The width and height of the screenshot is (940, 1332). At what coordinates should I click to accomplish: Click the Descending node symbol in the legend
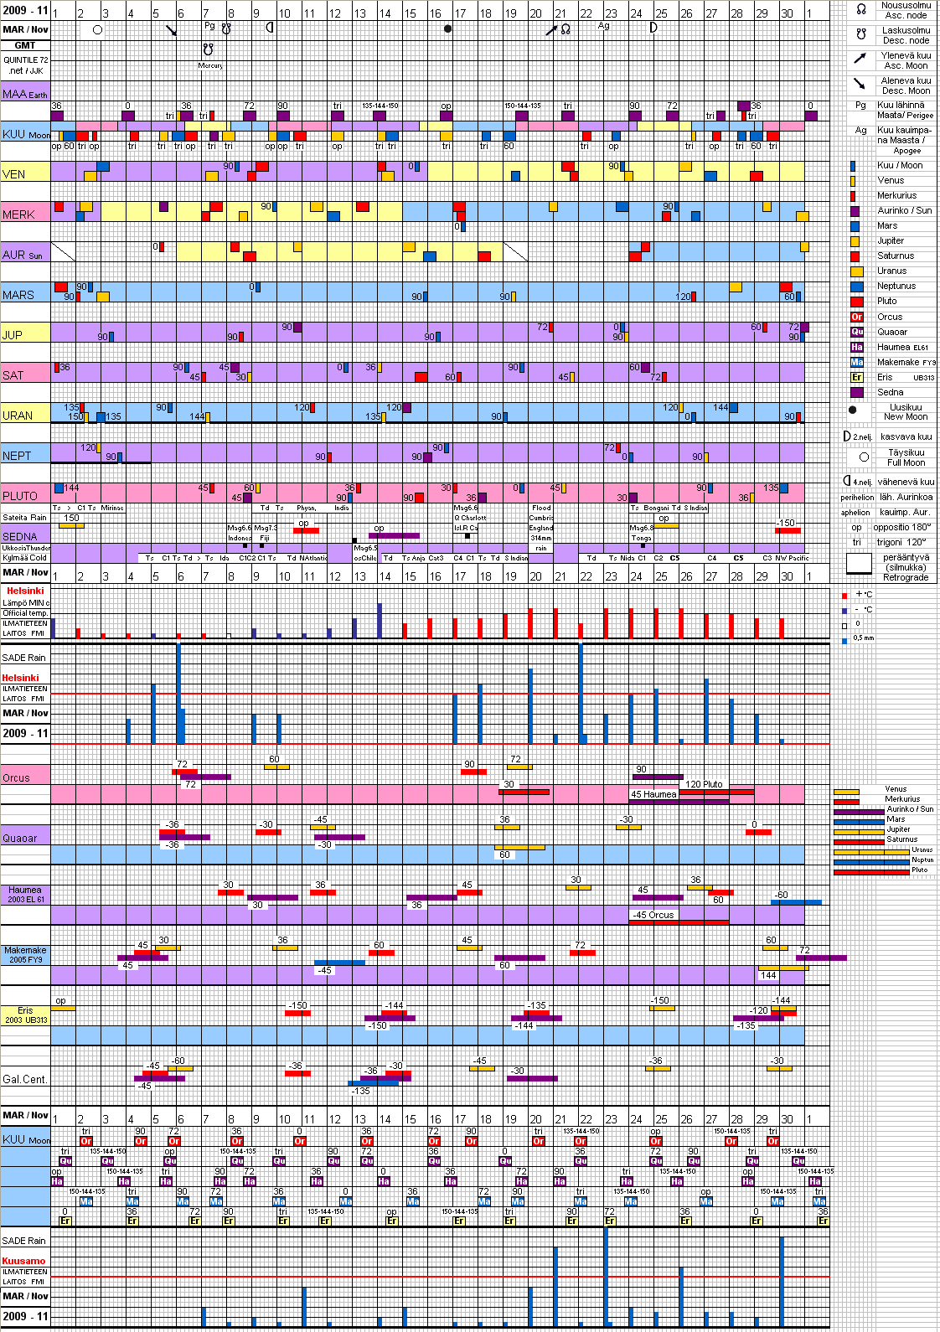[860, 34]
